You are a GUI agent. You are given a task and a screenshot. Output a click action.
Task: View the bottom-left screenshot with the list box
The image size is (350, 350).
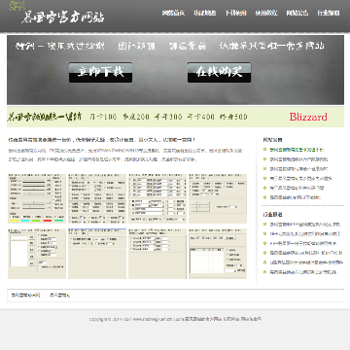point(37,254)
